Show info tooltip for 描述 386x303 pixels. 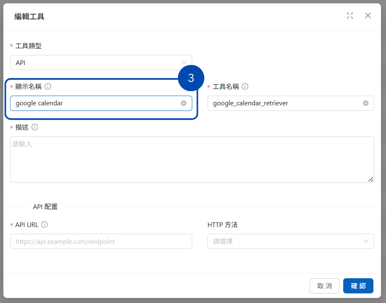click(x=35, y=127)
